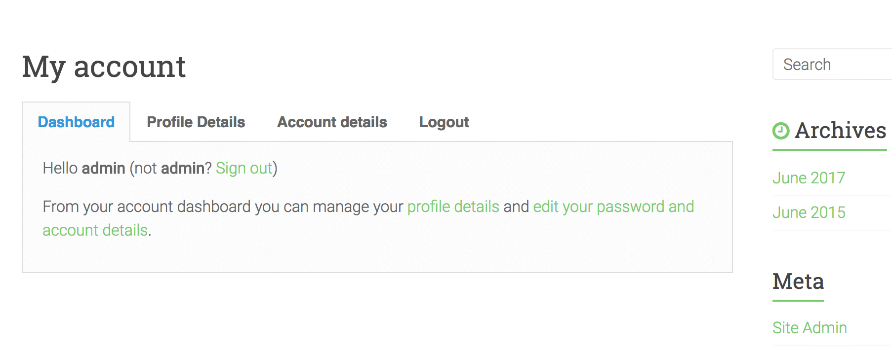The image size is (892, 350).
Task: Go to Site Admin under Meta
Action: coord(810,328)
